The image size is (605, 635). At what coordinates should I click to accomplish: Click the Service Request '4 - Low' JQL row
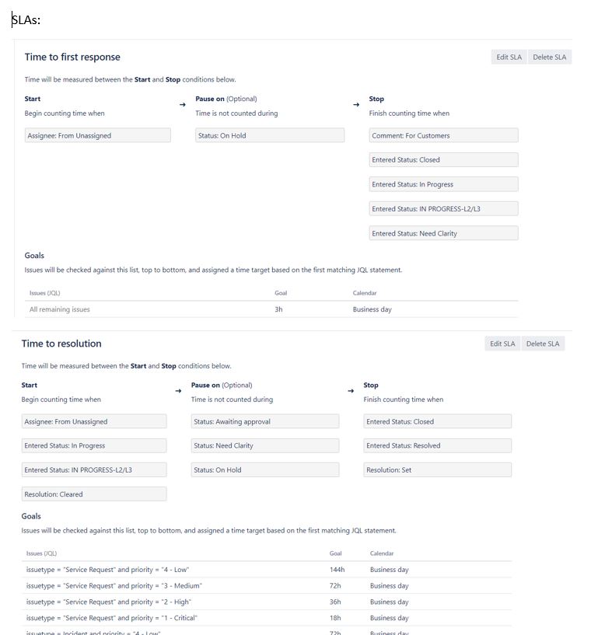tap(267, 570)
